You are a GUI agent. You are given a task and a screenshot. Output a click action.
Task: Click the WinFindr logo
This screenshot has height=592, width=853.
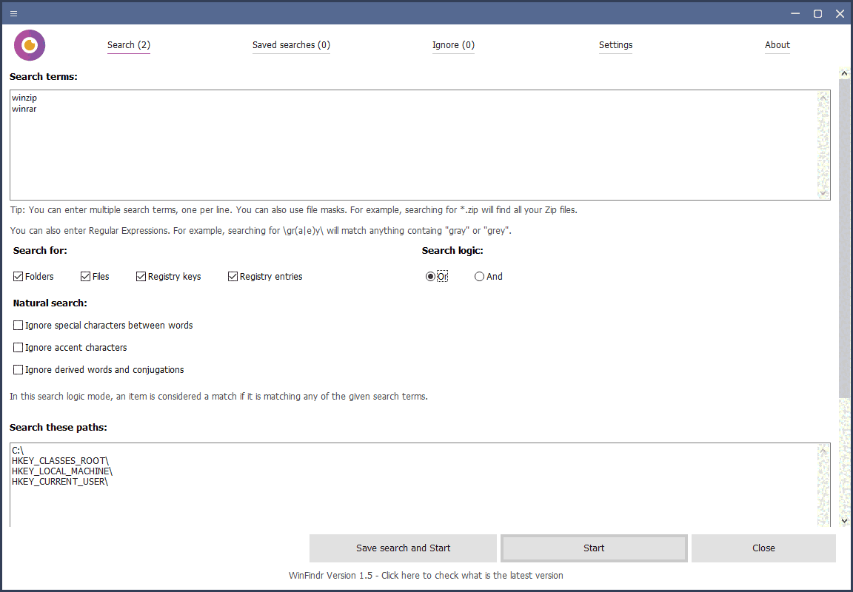(x=30, y=44)
